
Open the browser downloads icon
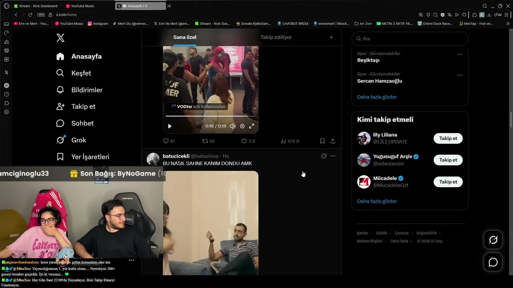click(489, 15)
